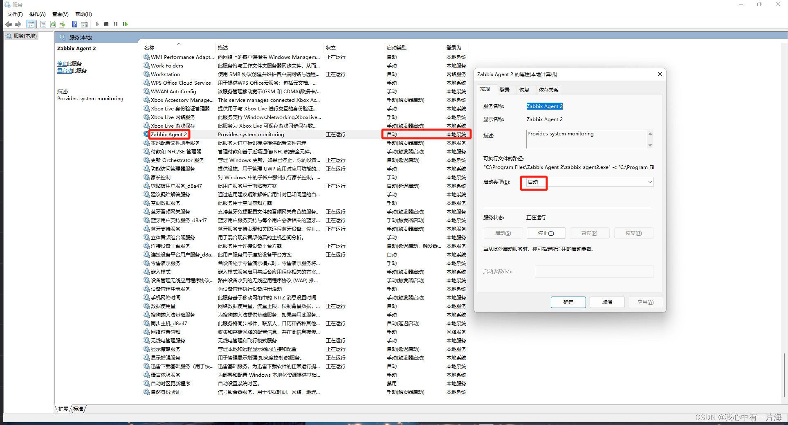Click the gear icon beside 自动时区更新程序
788x425 pixels.
click(146, 383)
